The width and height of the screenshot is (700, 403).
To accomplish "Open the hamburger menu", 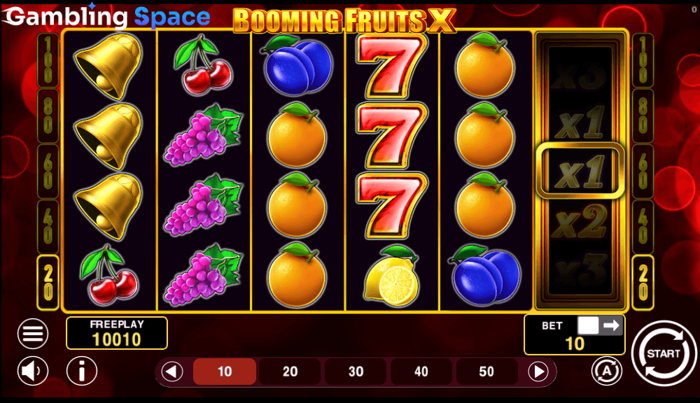I will point(33,333).
